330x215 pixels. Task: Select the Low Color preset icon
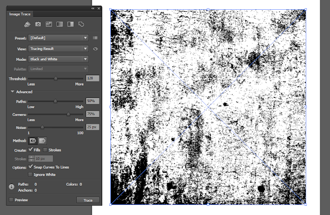click(x=49, y=24)
